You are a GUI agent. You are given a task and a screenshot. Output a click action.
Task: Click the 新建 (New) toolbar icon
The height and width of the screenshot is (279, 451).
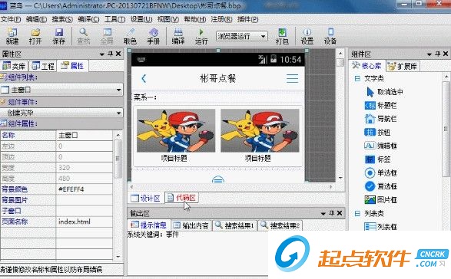click(x=12, y=36)
